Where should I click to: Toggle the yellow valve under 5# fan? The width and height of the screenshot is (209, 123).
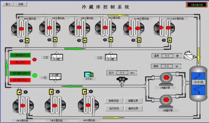pos(55,40)
